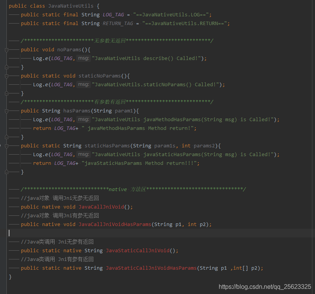Collapse the noParams method fold marker
315x294 pixels.
click(x=6, y=49)
